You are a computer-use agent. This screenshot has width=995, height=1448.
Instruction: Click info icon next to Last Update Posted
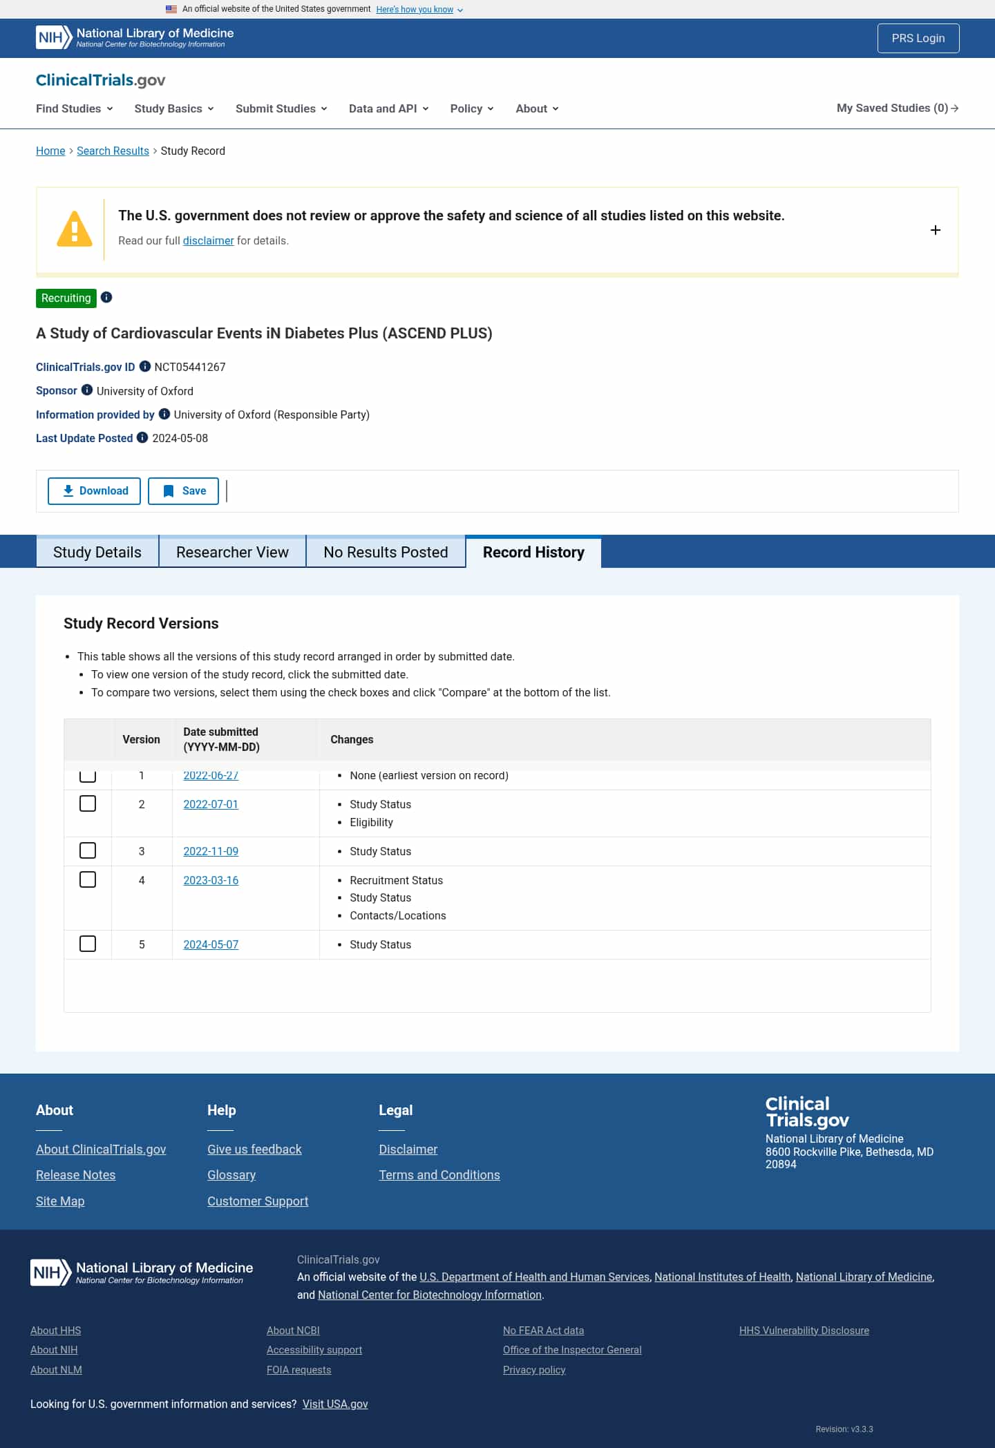142,437
